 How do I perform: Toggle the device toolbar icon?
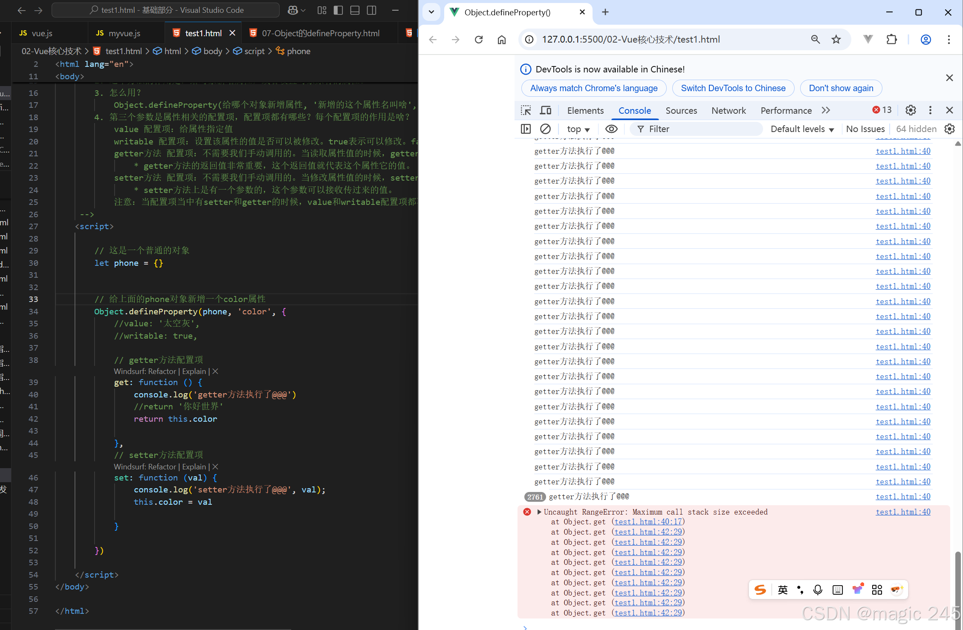(x=546, y=110)
